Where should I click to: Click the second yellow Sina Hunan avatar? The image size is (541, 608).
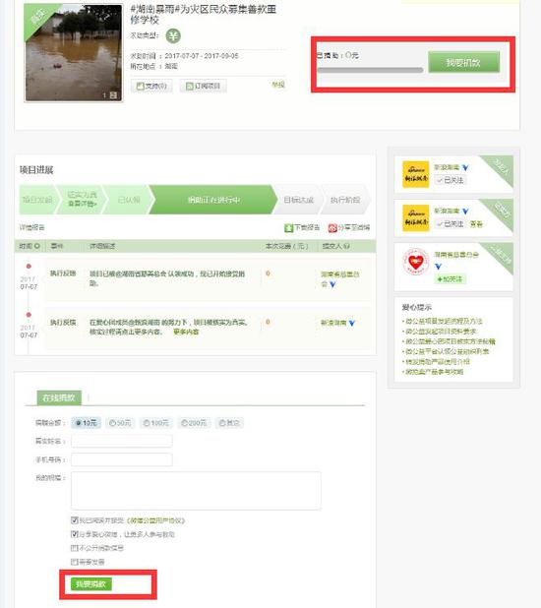click(416, 218)
